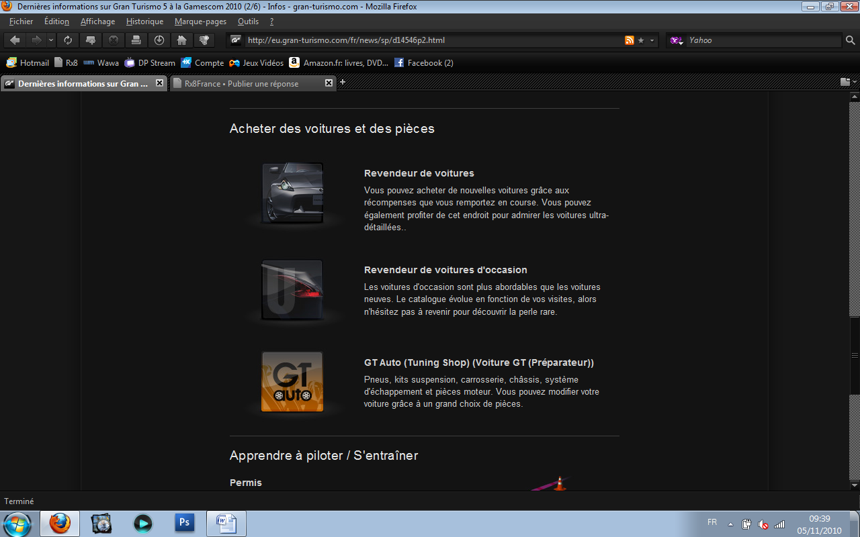The image size is (860, 537).
Task: Reload the current page
Action: [x=68, y=40]
